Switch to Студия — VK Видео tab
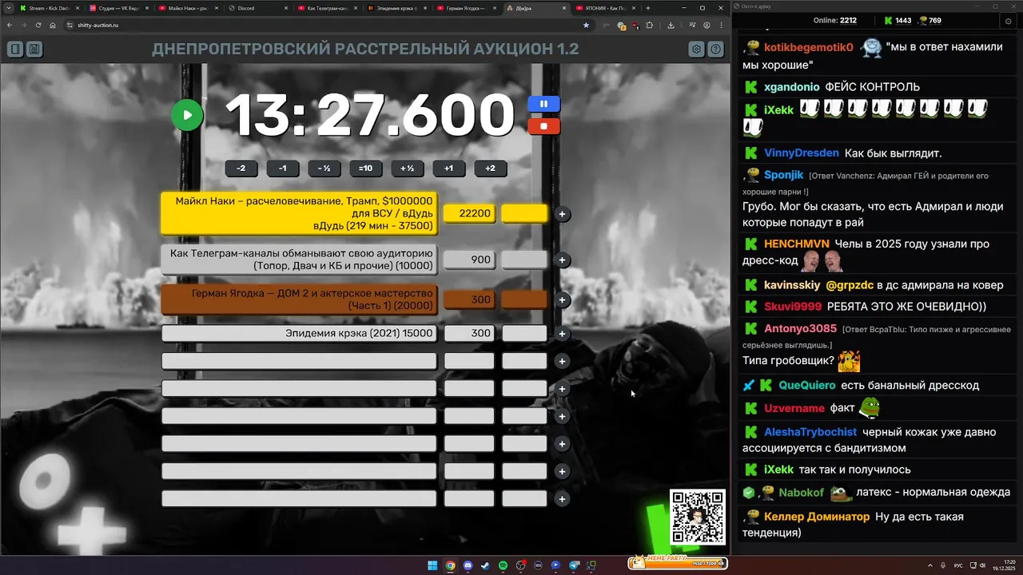 point(119,8)
